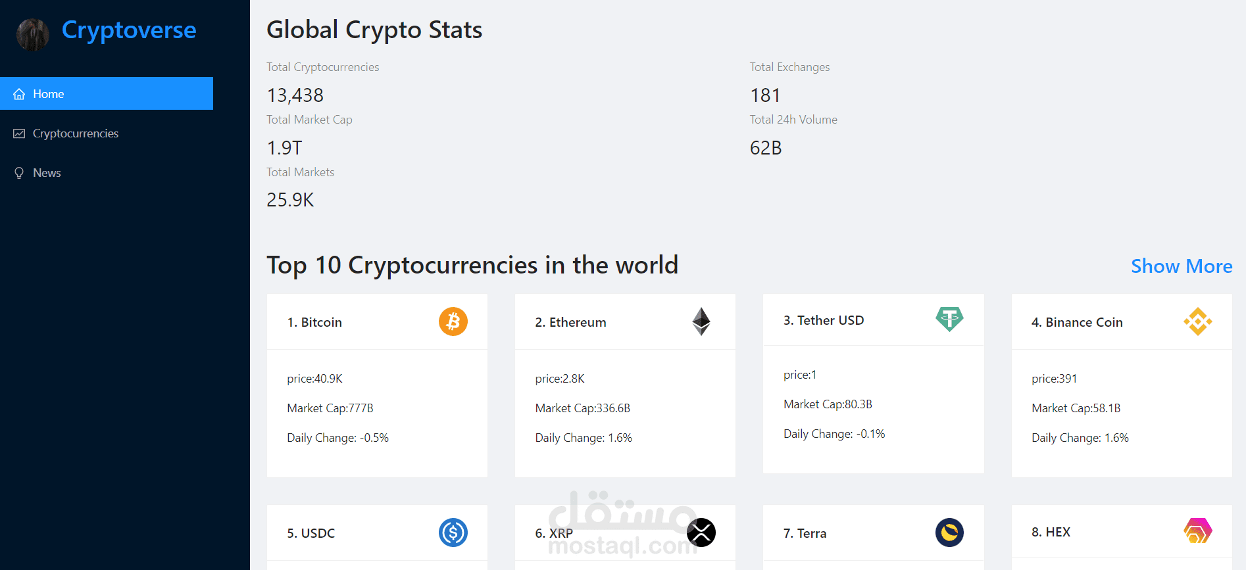This screenshot has height=570, width=1246.
Task: Open the Ethereum card market cap area
Action: click(x=582, y=408)
